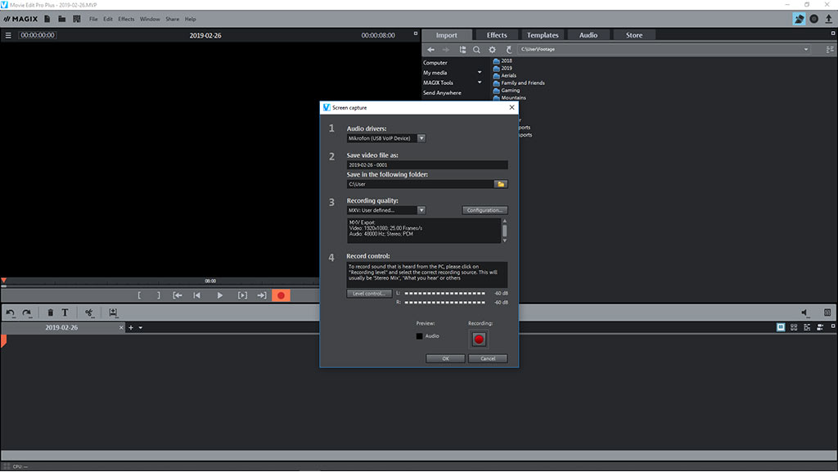838x472 pixels.
Task: Switch to the Effects tab in media pool
Action: (497, 35)
